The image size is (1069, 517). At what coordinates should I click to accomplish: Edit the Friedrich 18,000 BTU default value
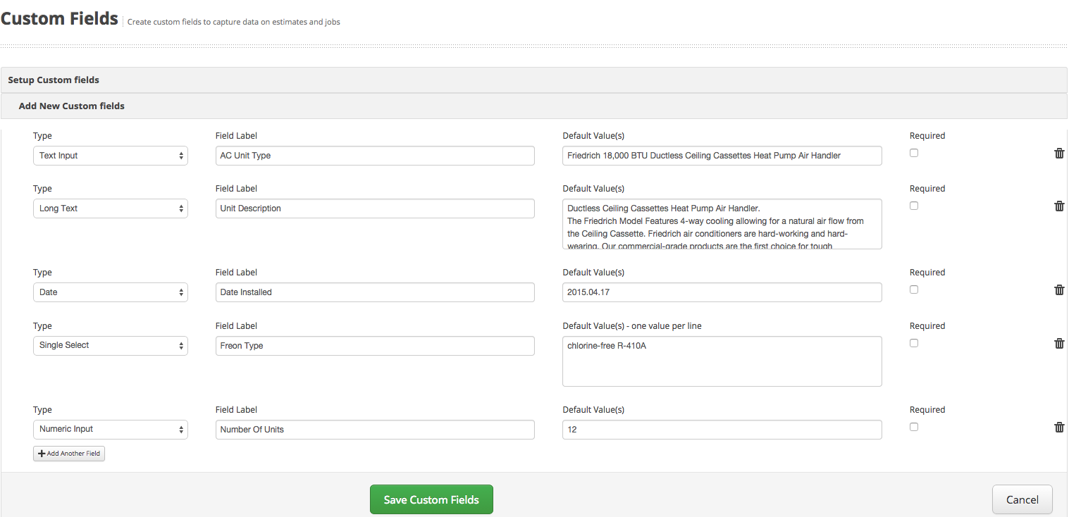click(722, 156)
